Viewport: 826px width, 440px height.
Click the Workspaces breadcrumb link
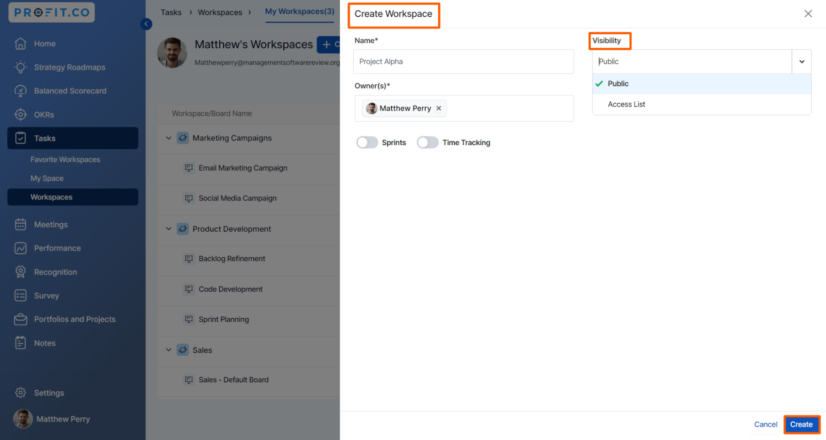(x=220, y=12)
